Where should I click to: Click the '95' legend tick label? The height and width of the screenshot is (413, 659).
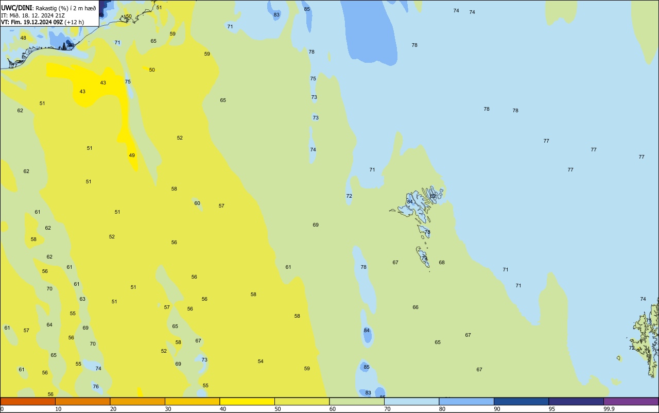pyautogui.click(x=552, y=409)
